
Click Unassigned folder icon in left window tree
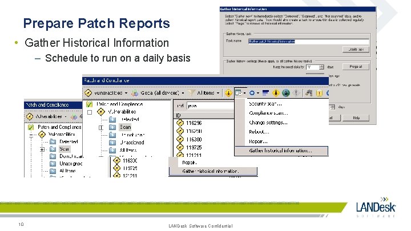coord(53,164)
